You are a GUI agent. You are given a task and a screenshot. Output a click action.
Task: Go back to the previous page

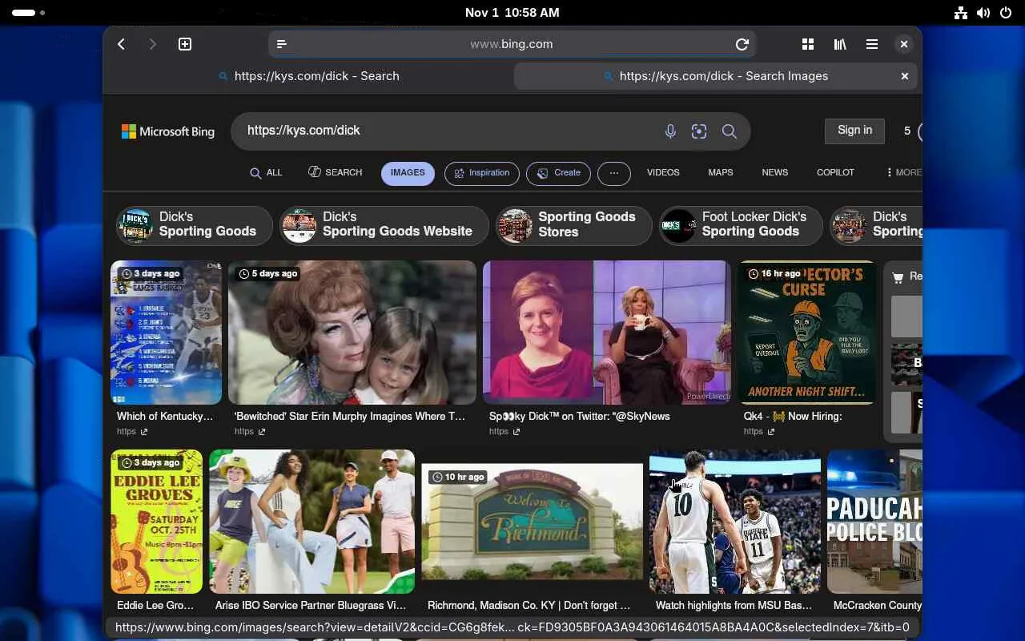(121, 44)
